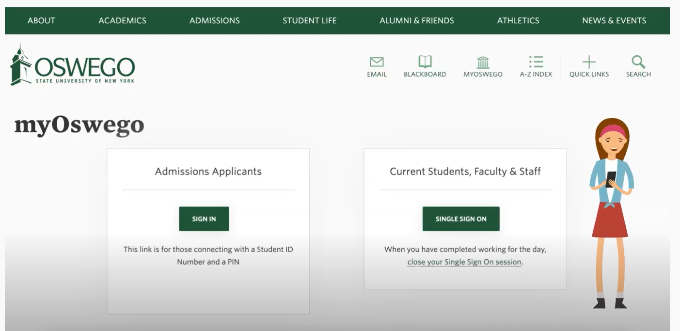
Task: Open the Academics menu
Action: 122,20
